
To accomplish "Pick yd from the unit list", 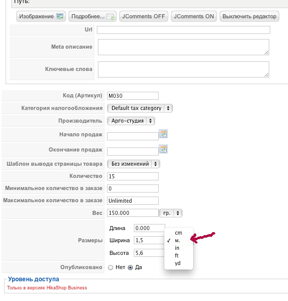I will tap(177, 263).
